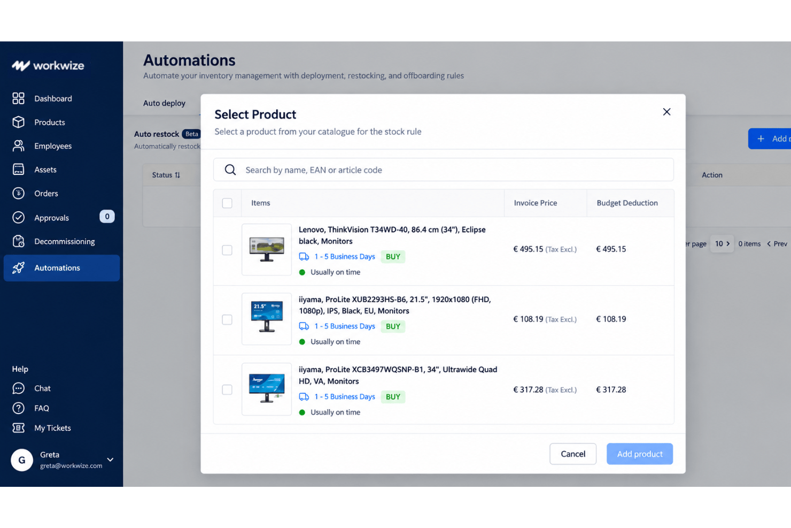This screenshot has height=528, width=791.
Task: Click the workwize logo icon
Action: (21, 66)
